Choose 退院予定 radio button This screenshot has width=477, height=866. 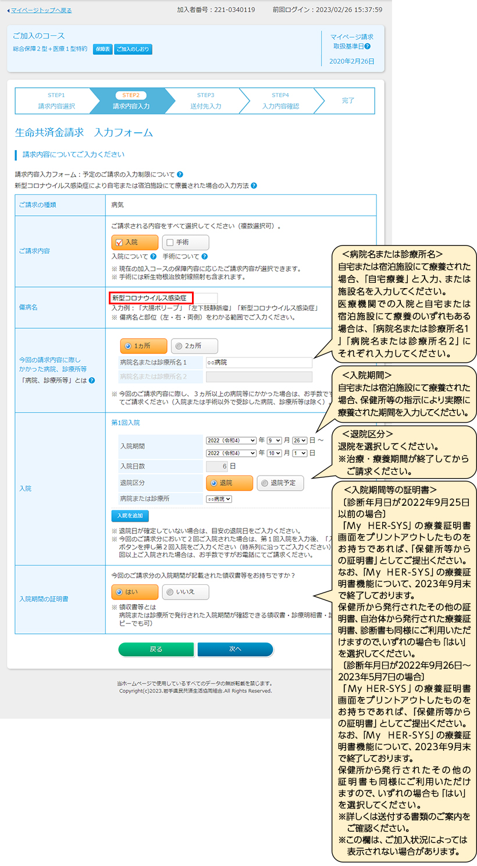click(265, 483)
